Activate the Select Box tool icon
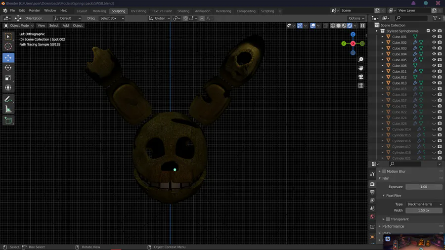Viewport: 445px width, 250px height. 8,37
